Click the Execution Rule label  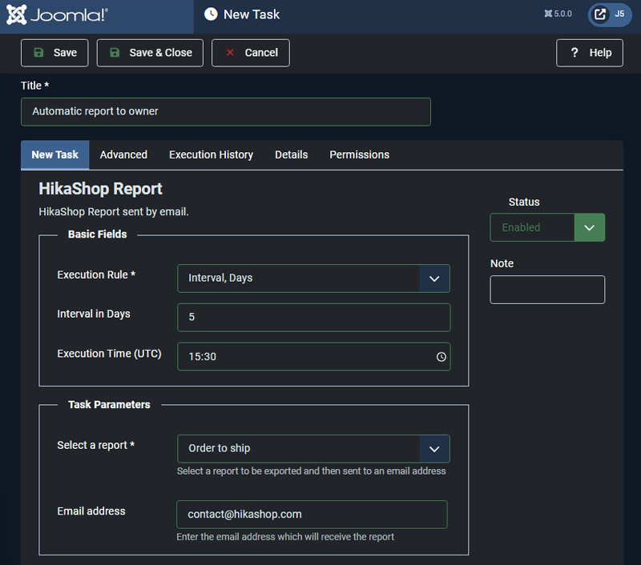pyautogui.click(x=96, y=274)
